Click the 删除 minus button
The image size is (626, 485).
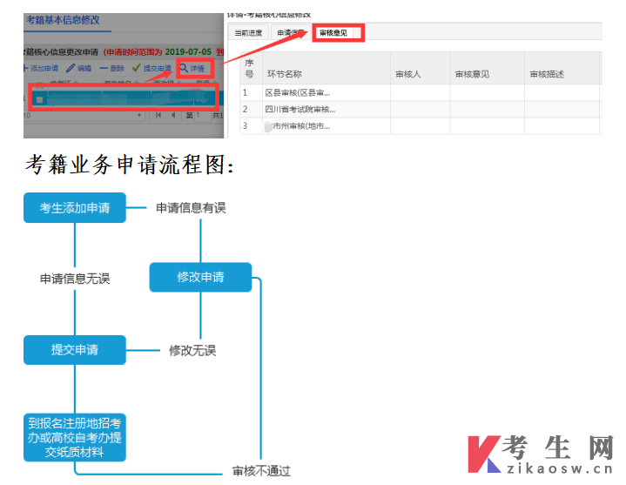tap(111, 68)
